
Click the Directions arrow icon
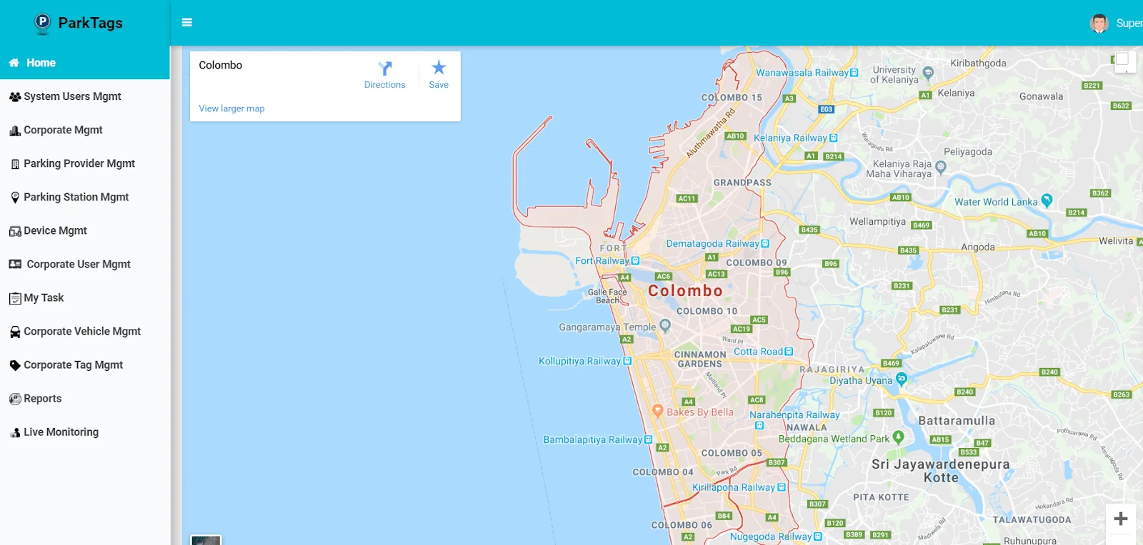[x=385, y=68]
